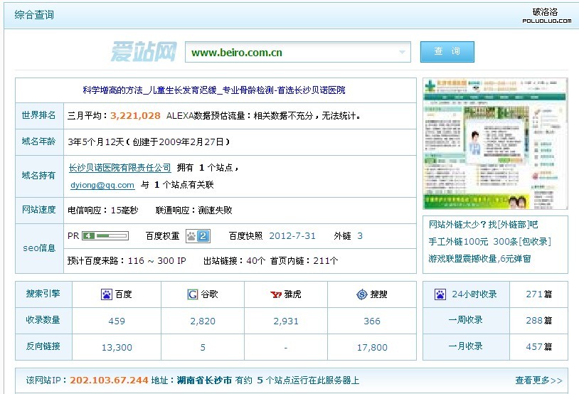Click the paw icon beside 24小时收录
The image size is (579, 394).
tap(440, 294)
